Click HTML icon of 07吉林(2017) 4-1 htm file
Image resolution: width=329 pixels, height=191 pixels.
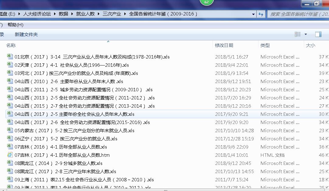10,155
